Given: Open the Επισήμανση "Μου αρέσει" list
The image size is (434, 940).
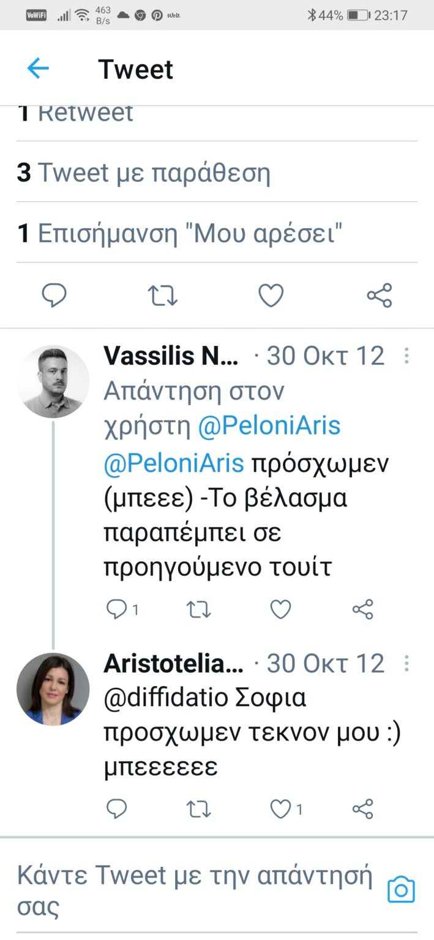Looking at the screenshot, I should pyautogui.click(x=180, y=233).
